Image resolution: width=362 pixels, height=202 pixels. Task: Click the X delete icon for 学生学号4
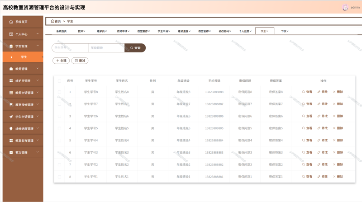[x=334, y=140]
